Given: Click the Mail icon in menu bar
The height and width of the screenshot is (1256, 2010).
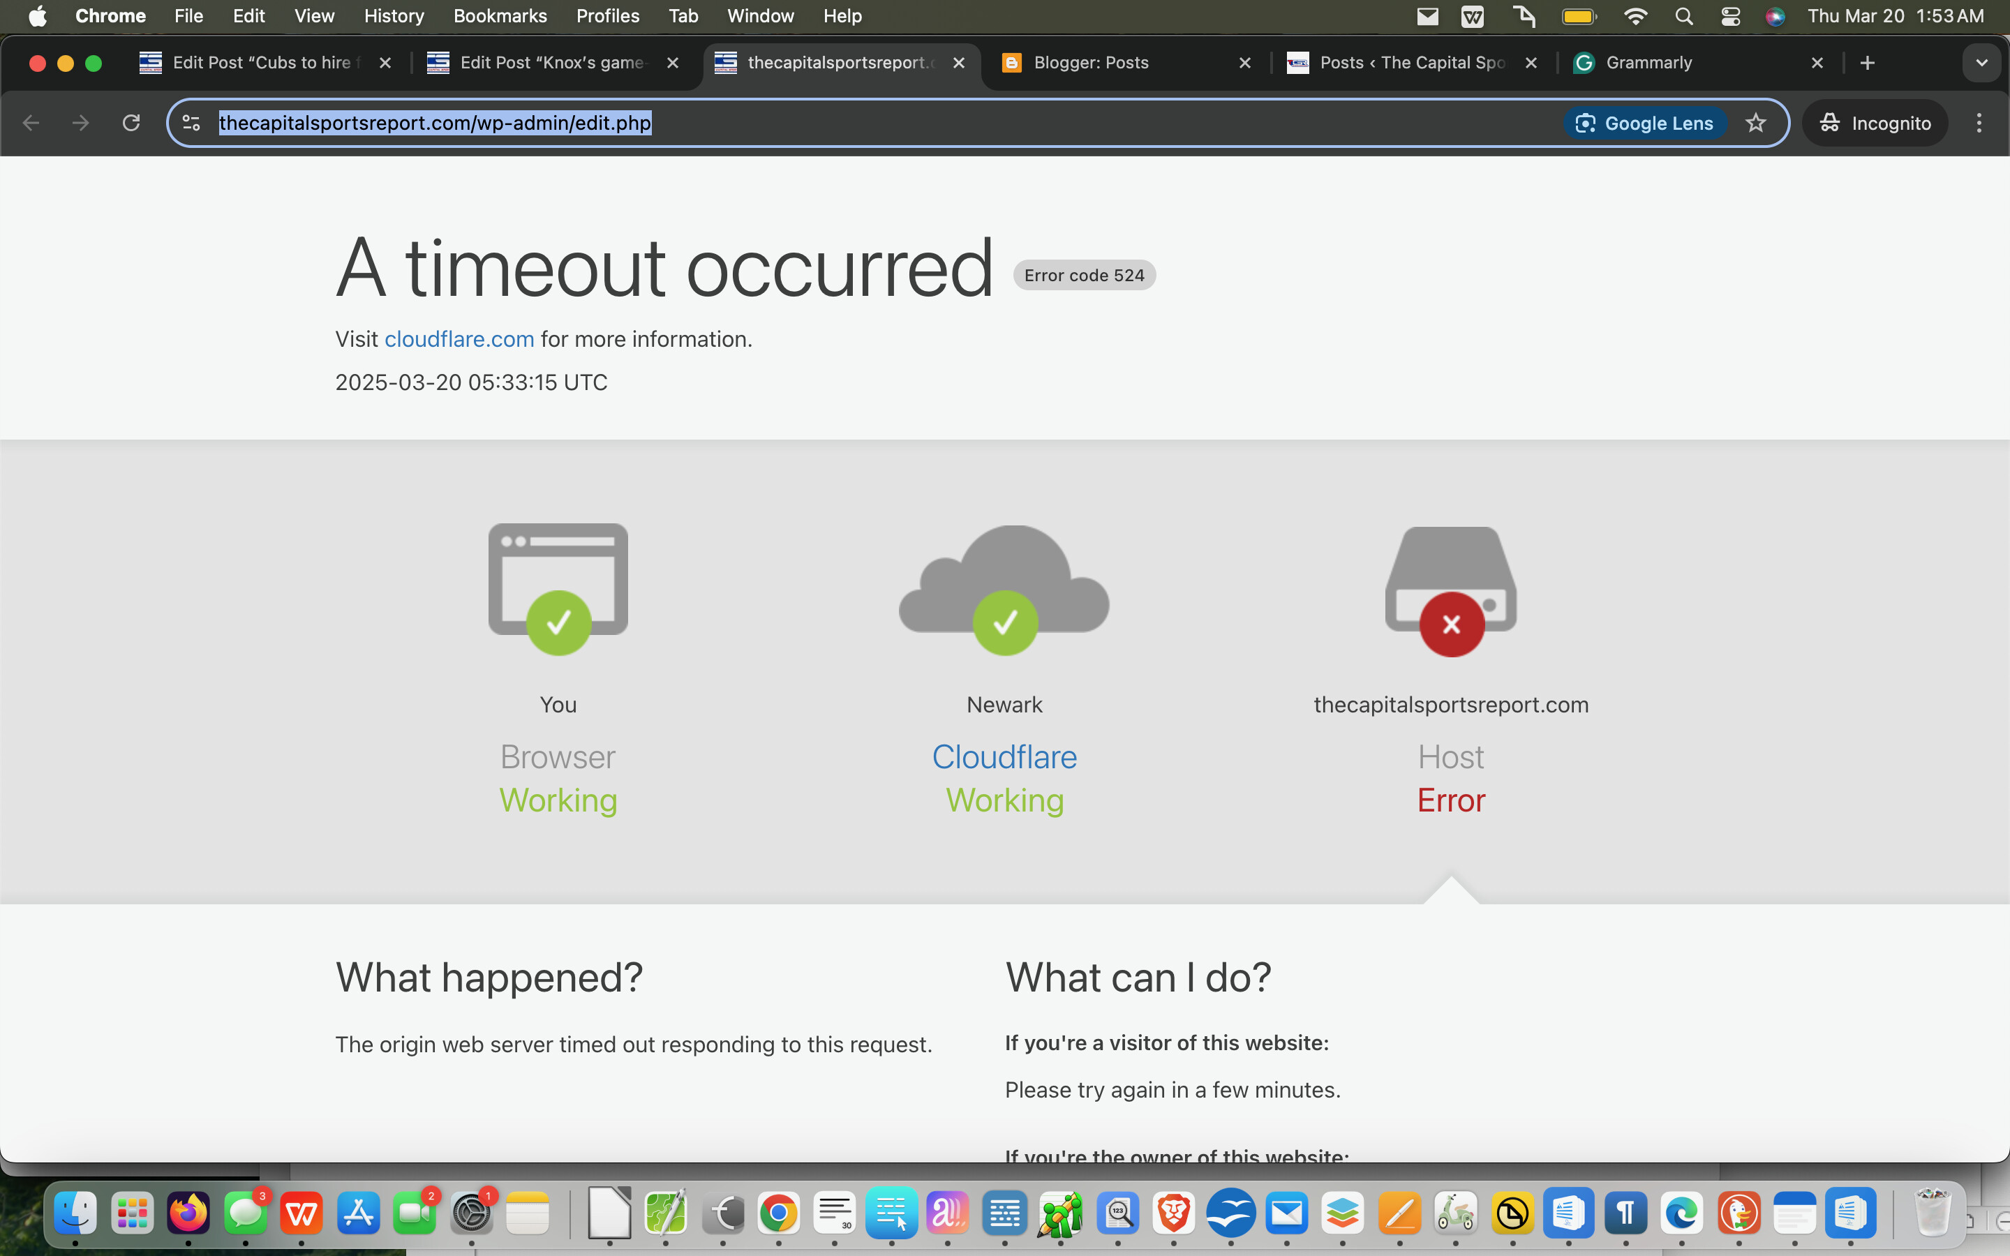Looking at the screenshot, I should (1427, 16).
